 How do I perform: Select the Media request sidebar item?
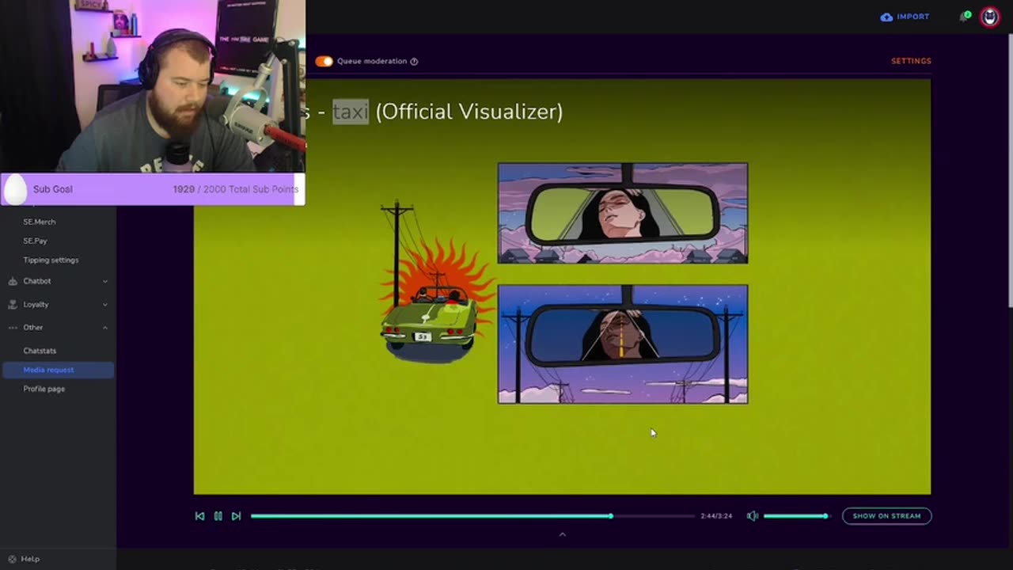tap(58, 370)
